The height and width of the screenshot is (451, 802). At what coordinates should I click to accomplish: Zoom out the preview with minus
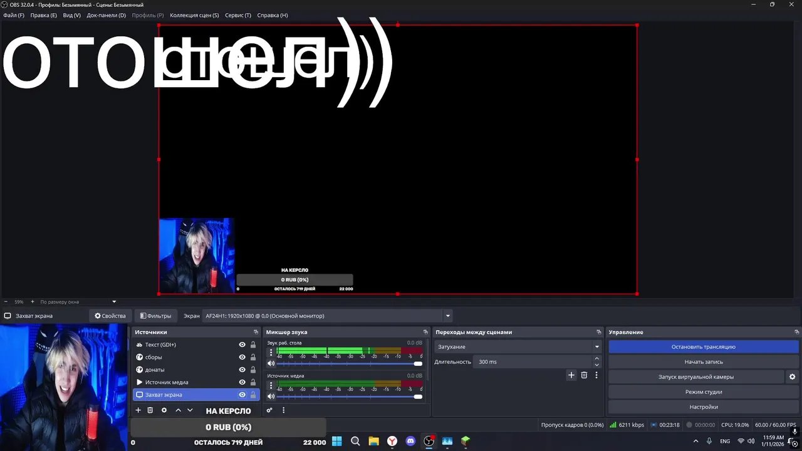tap(6, 302)
